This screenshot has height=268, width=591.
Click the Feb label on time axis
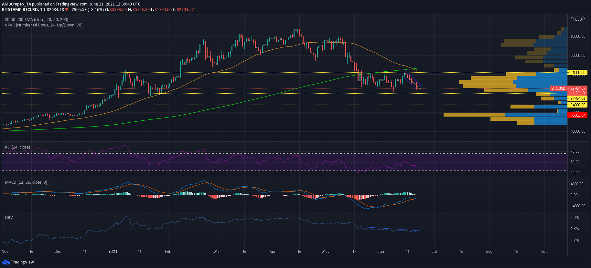click(168, 252)
